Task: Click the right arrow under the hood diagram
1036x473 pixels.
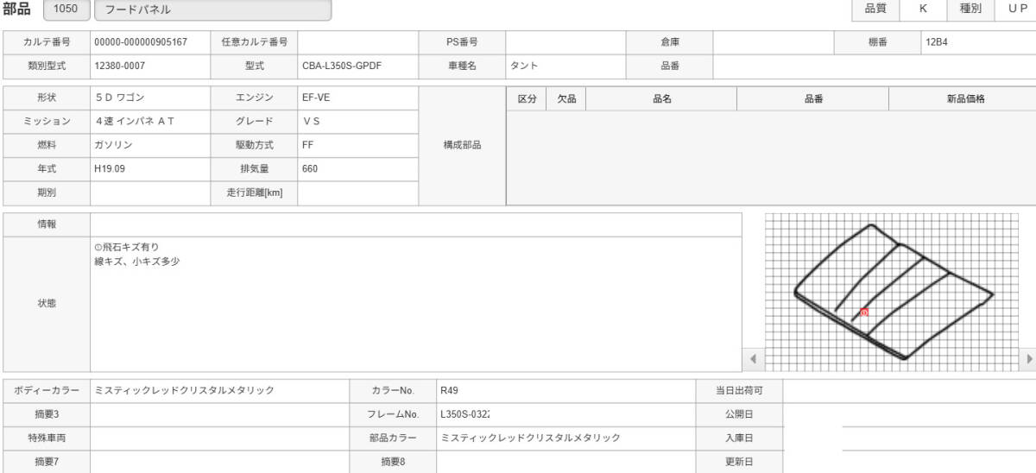Action: 1028,358
